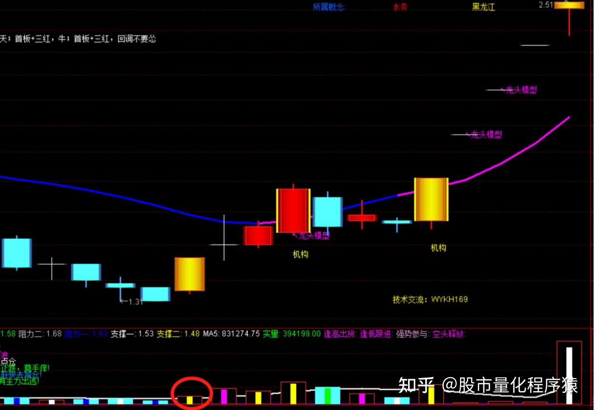Click the 强势参与 signal text
Viewport: 594px width, 410px height.
(413, 335)
